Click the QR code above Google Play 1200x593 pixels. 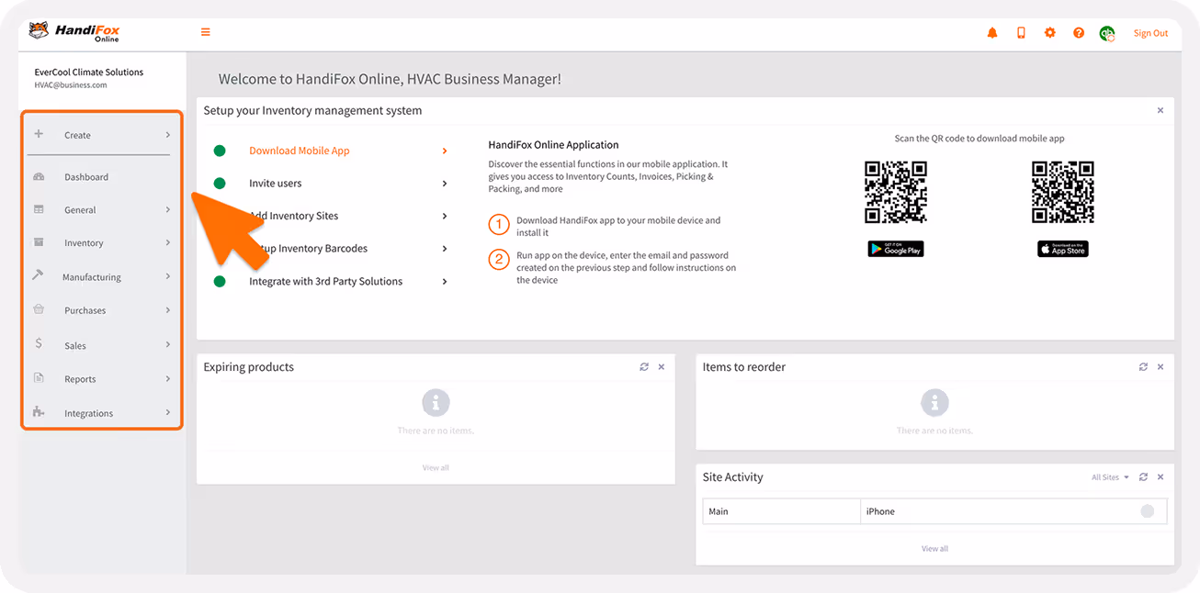pyautogui.click(x=896, y=192)
